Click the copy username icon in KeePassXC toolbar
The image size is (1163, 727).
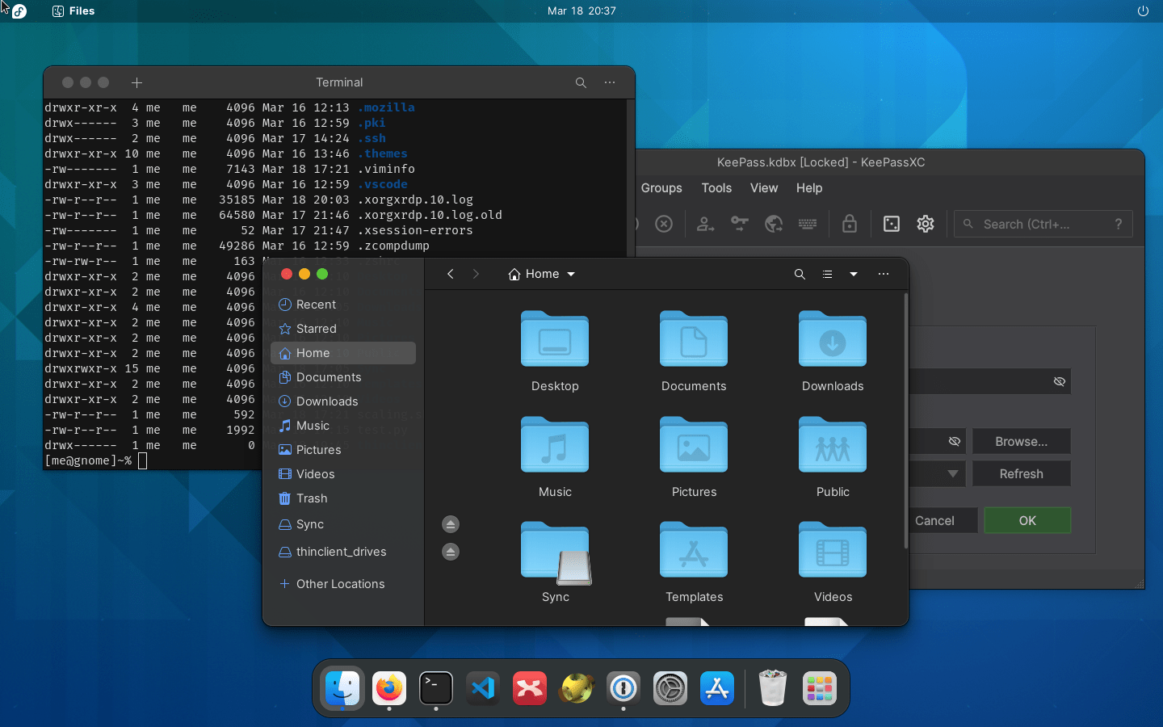coord(706,224)
